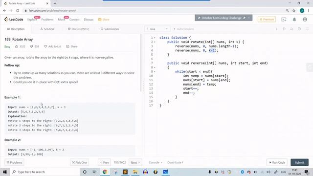Click Add to List
The width and height of the screenshot is (313, 176).
[53, 46]
